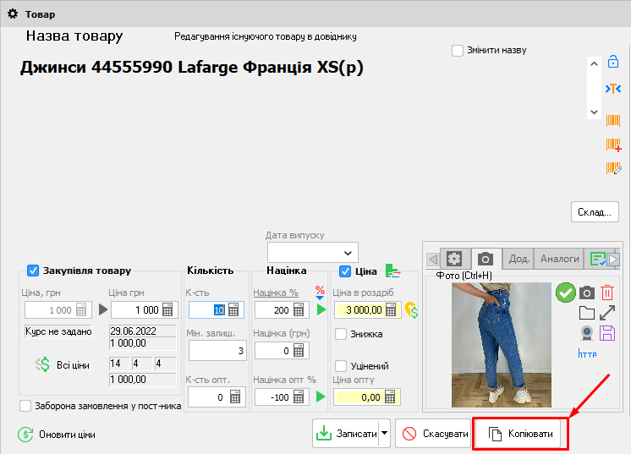
Task: Open the Дод. tab
Action: (x=519, y=259)
